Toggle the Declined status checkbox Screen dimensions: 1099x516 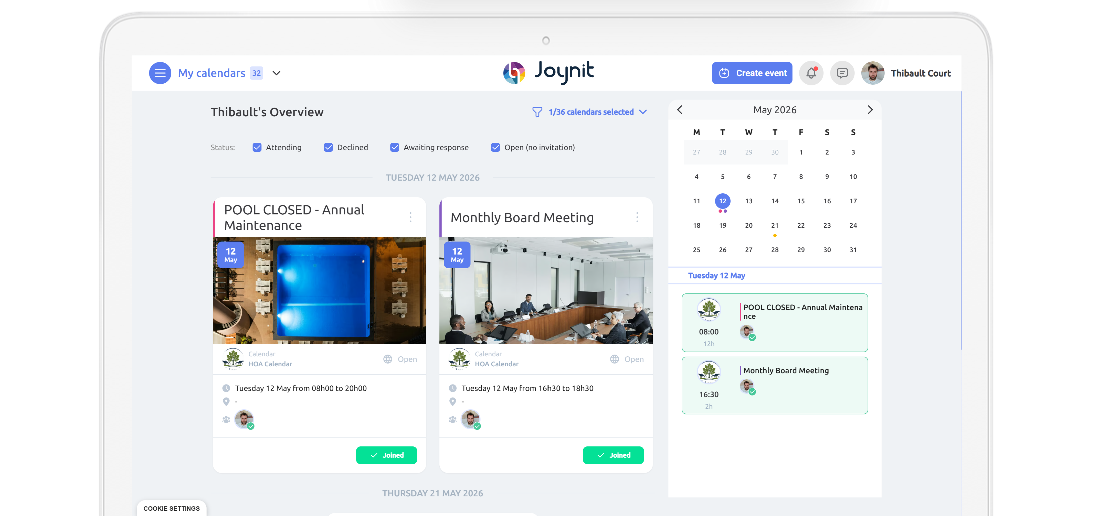328,147
